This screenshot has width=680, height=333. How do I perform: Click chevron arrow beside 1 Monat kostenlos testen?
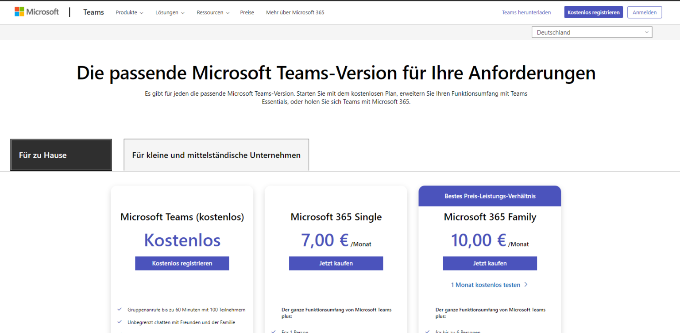526,285
